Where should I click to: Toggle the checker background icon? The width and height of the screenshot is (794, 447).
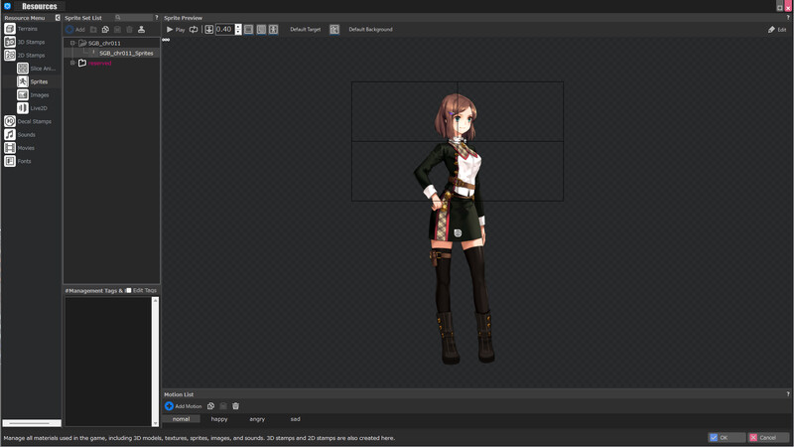(x=334, y=30)
